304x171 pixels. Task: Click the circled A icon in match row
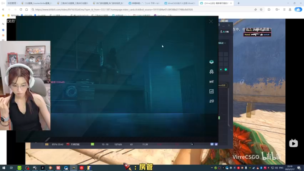pos(192,144)
